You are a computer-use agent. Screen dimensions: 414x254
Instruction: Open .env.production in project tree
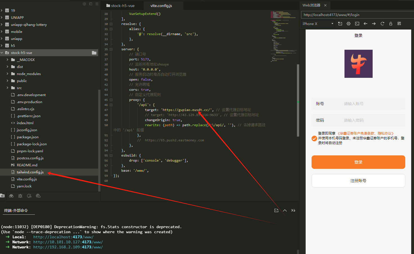(30, 102)
